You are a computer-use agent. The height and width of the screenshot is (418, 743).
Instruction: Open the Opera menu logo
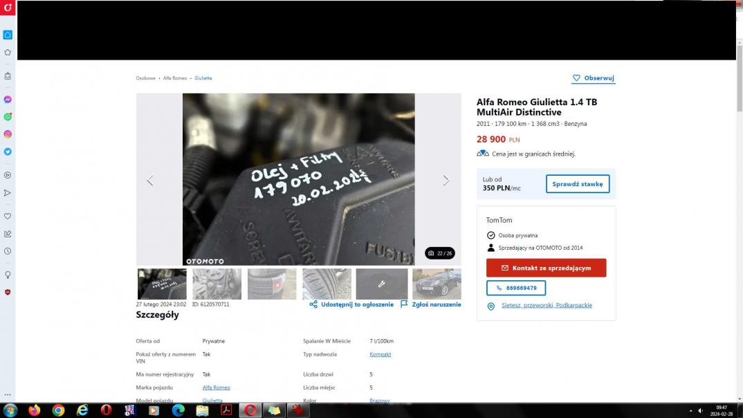pos(8,8)
